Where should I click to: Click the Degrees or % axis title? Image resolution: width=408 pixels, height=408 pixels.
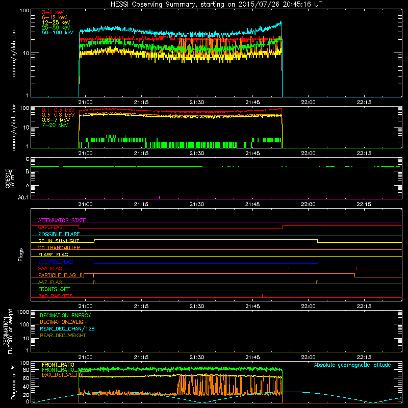[13, 382]
